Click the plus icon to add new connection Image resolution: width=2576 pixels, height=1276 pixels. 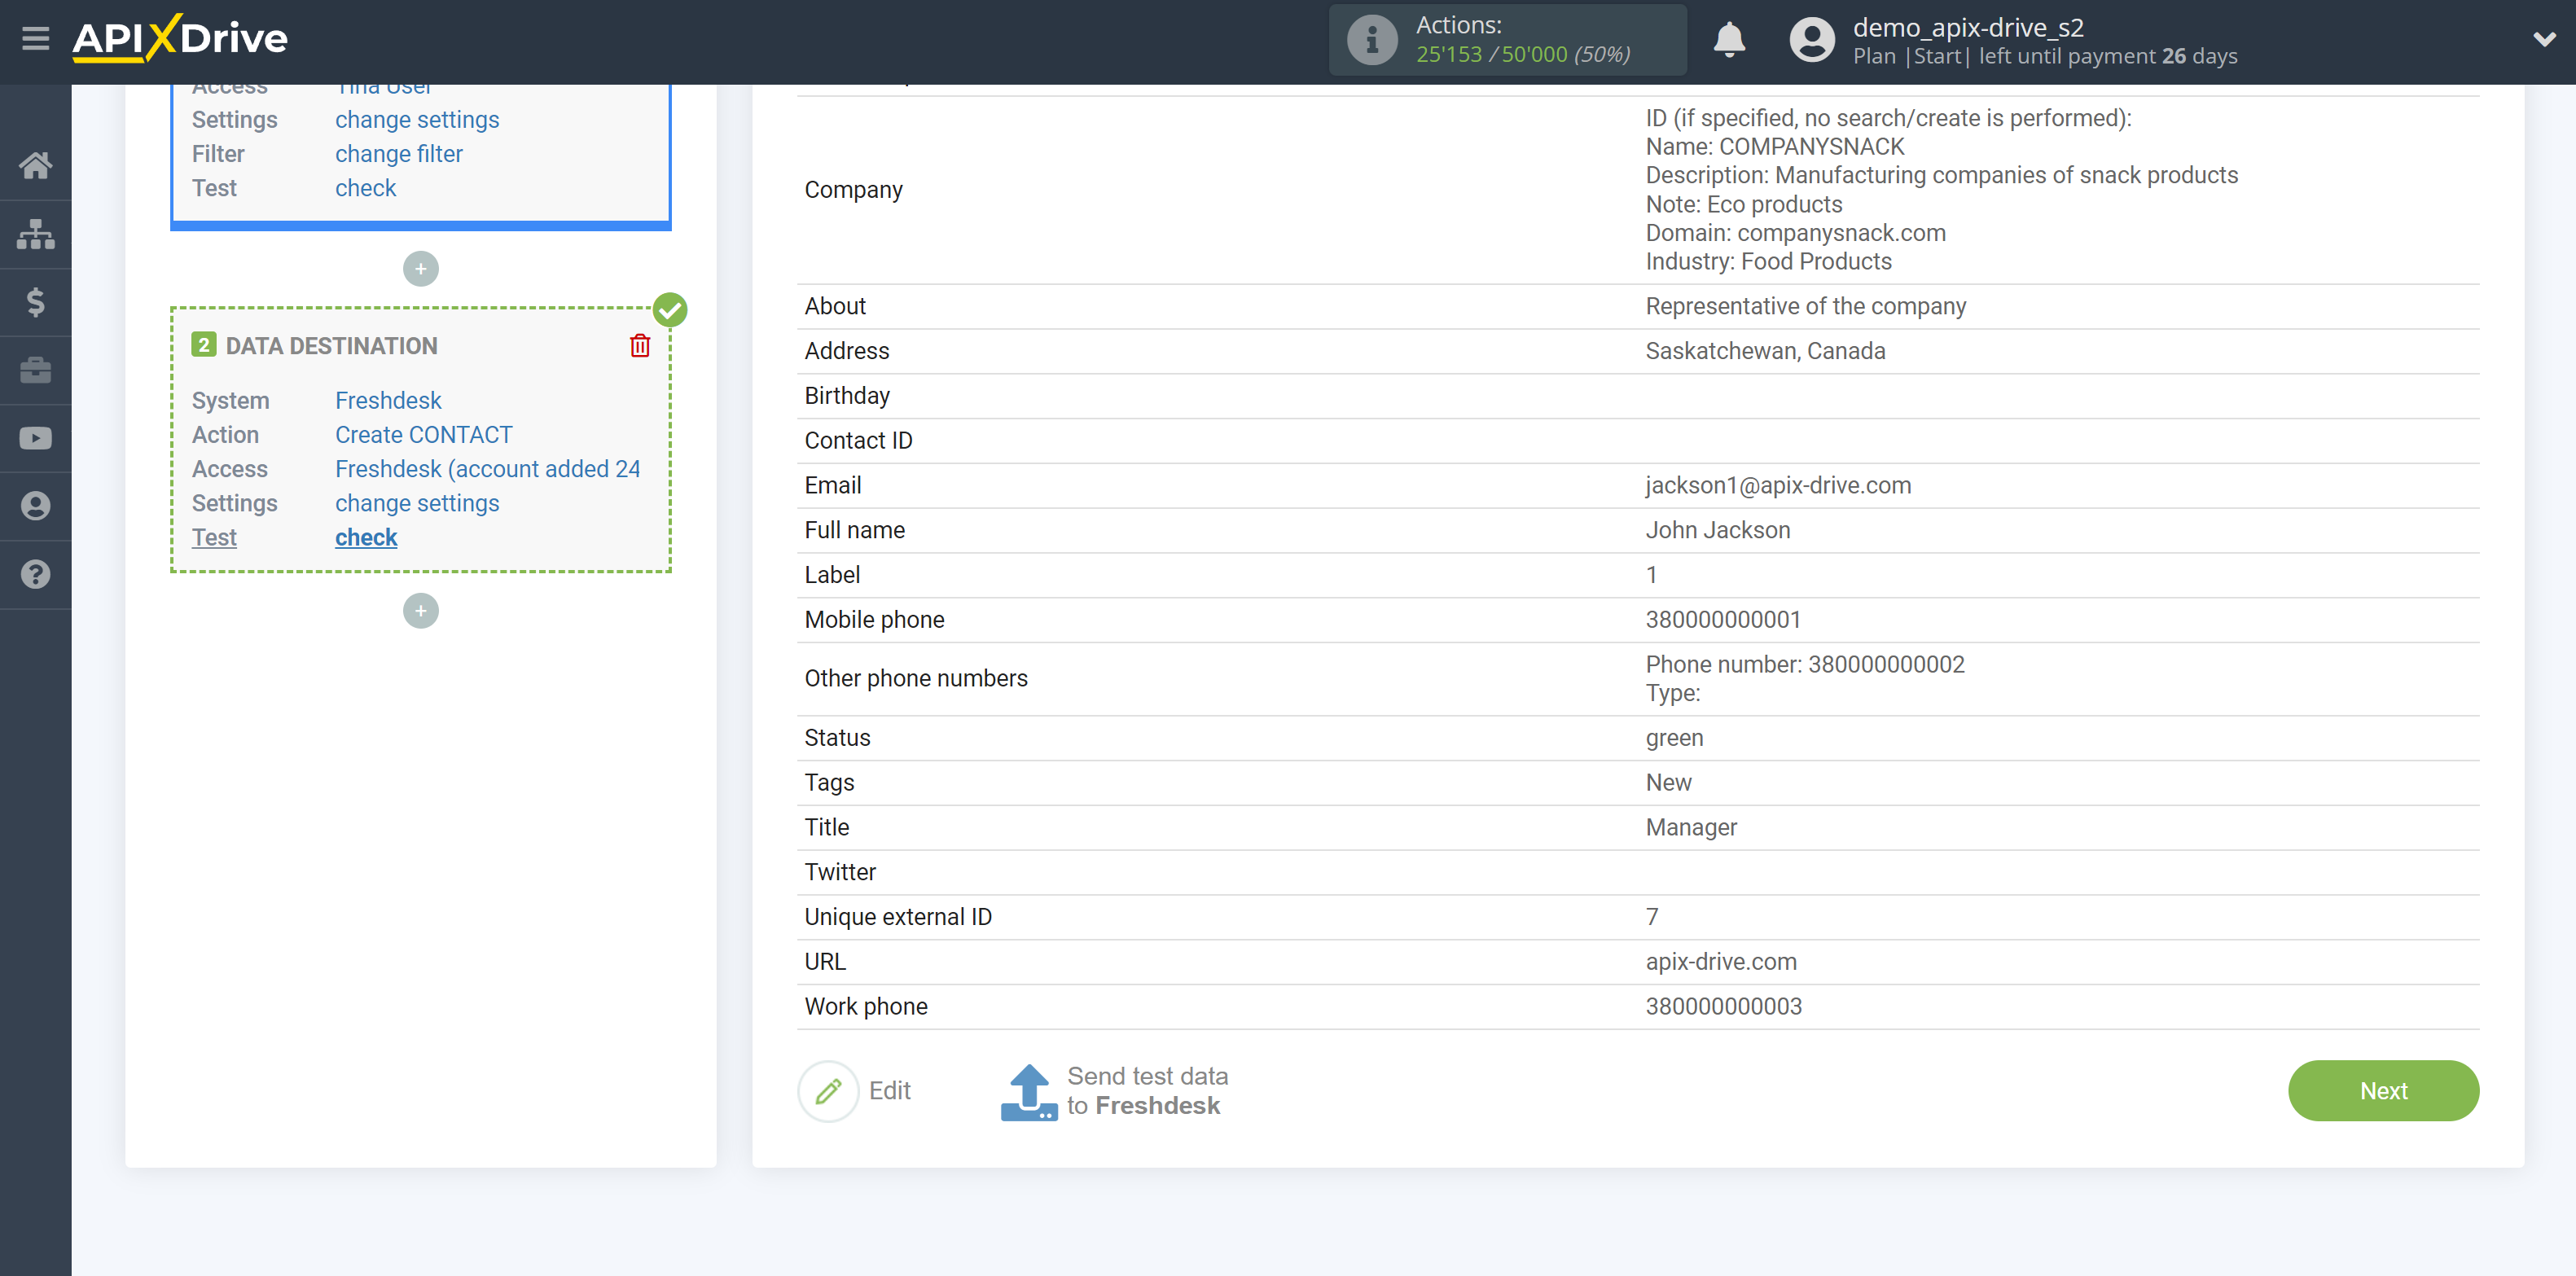(x=420, y=611)
